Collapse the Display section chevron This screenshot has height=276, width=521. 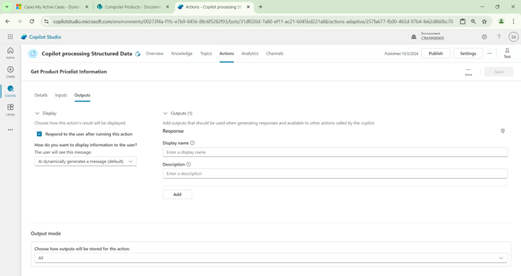[x=37, y=113]
